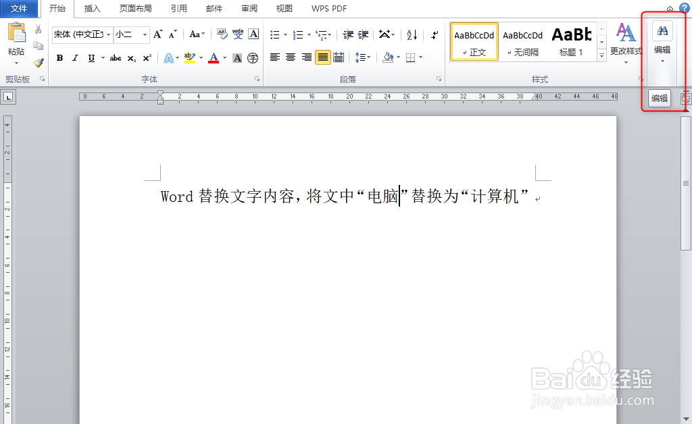The image size is (692, 424).
Task: Toggle italic formatting
Action: pos(75,59)
